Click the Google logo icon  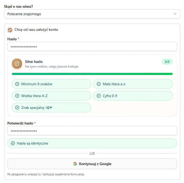[75, 164]
